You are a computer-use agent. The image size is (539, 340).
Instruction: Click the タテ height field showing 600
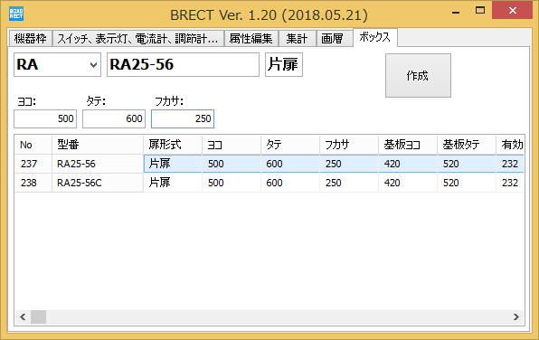[x=114, y=119]
